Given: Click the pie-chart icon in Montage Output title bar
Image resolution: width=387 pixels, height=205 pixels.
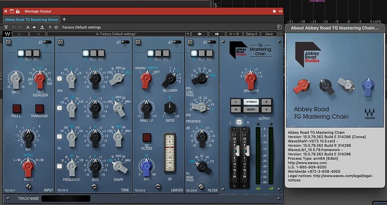Looking at the screenshot, I should point(274,11).
